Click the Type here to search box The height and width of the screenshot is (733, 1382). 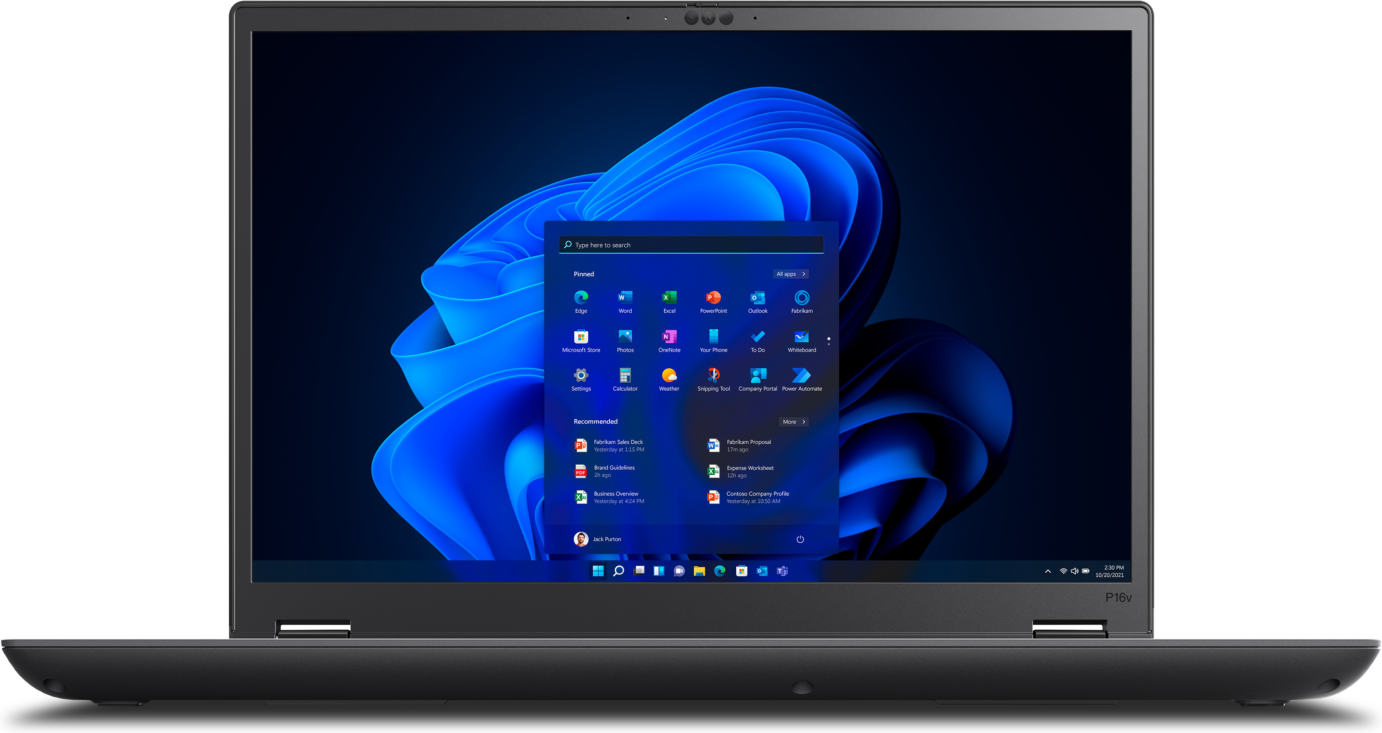[691, 245]
